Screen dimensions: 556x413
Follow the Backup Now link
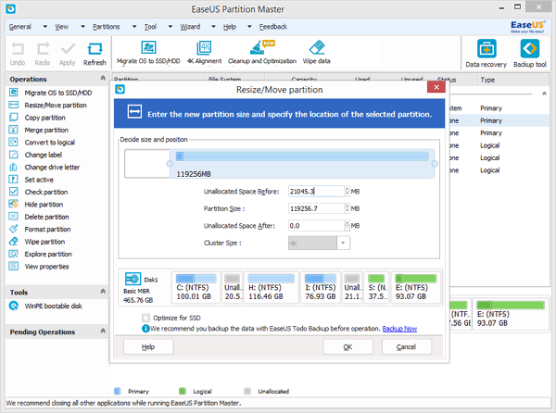[x=399, y=329]
